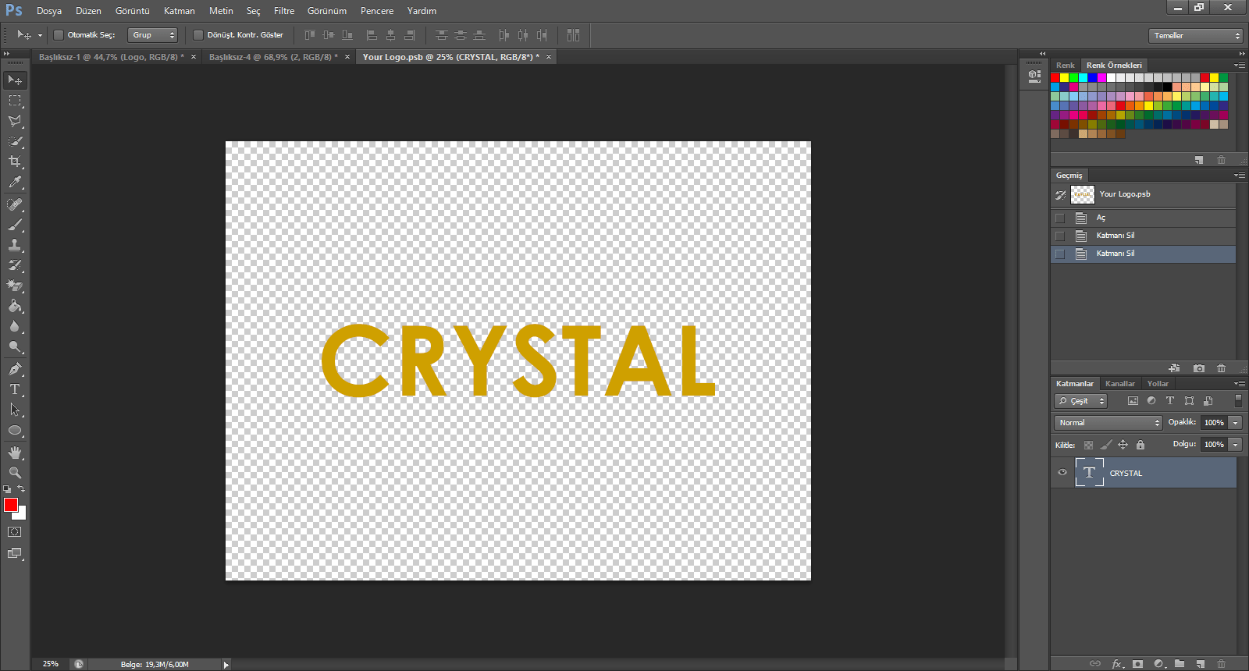Select the History Brush tool
1249x671 pixels.
click(15, 265)
